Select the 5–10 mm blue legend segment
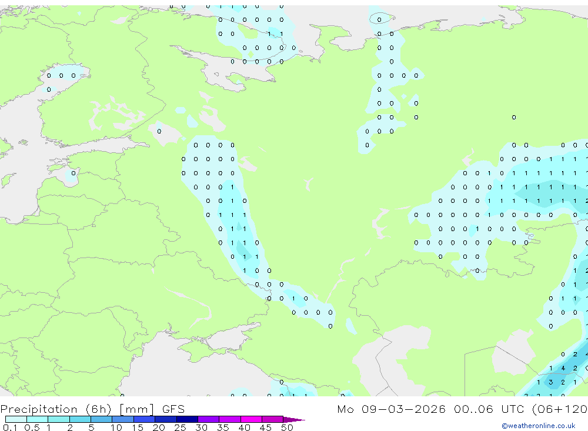 [x=102, y=419]
